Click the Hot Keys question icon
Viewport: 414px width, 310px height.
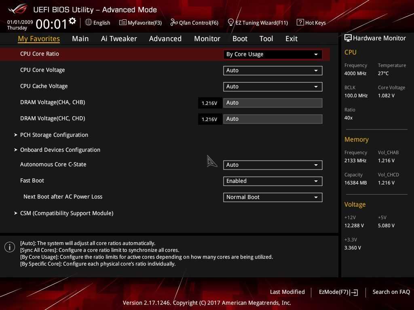(300, 22)
